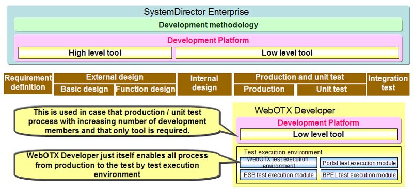
Task: Select the Development methodology bar
Action: pos(208,25)
